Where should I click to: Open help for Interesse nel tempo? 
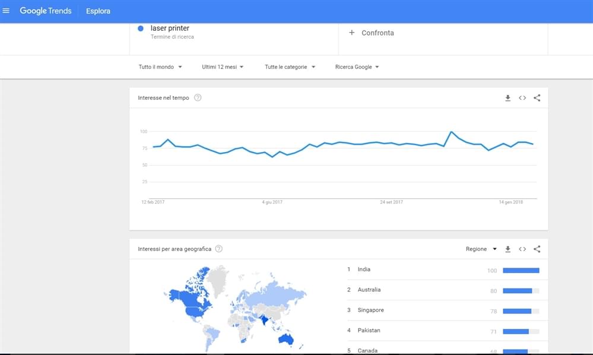198,98
